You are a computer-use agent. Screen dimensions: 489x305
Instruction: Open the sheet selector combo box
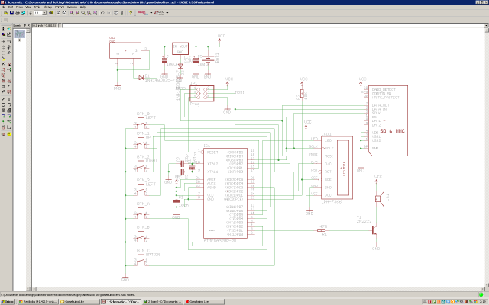[40, 13]
